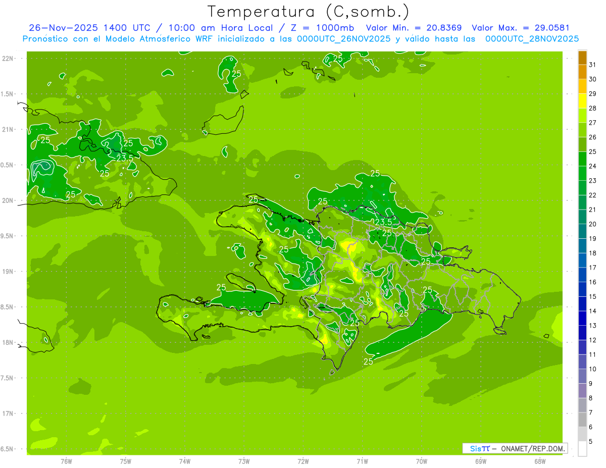Select the orange colorbar swatch between 30 and 31

point(582,72)
